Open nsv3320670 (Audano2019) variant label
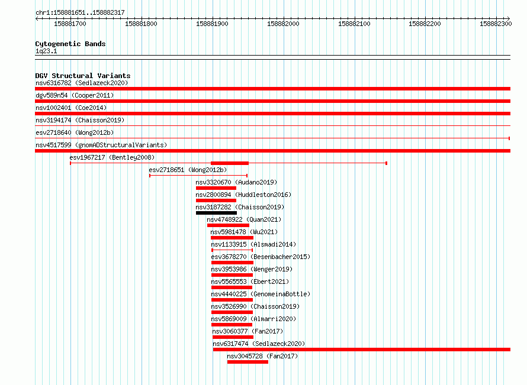Image resolution: width=527 pixels, height=385 pixels. click(236, 182)
